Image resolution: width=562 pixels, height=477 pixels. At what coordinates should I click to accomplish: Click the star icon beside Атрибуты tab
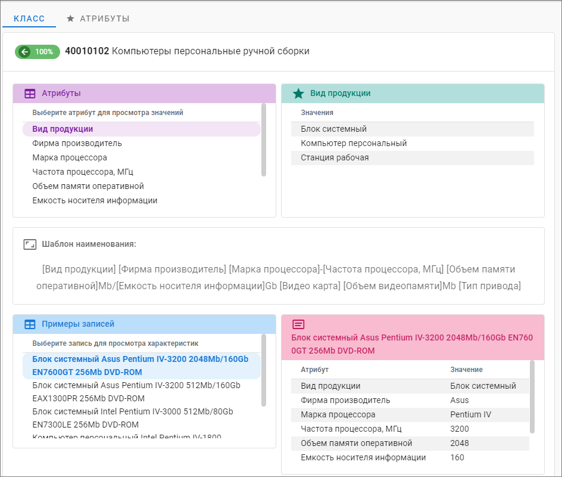(70, 19)
